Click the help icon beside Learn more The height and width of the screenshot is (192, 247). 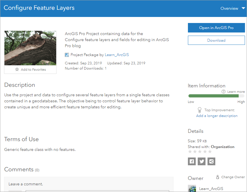pyautogui.click(x=223, y=91)
